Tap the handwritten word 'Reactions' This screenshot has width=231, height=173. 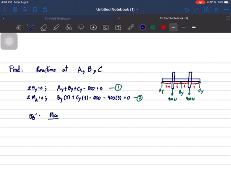(x=46, y=70)
